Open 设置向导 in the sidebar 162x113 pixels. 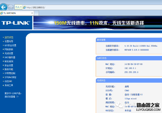click(9, 41)
